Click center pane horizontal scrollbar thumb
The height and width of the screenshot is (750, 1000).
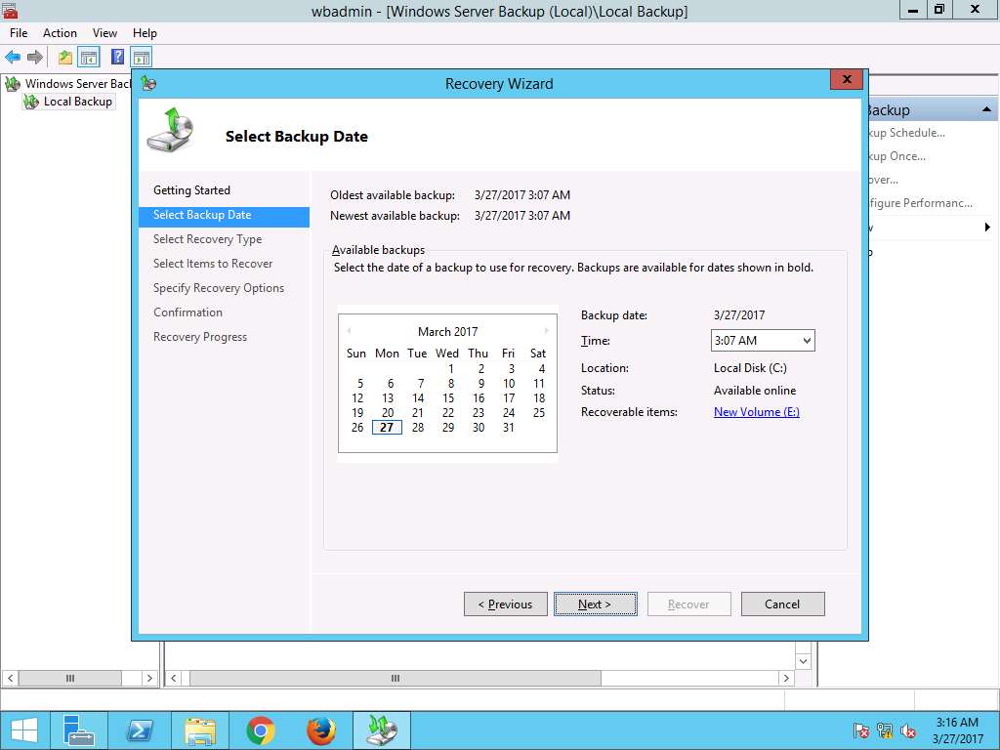(x=396, y=678)
